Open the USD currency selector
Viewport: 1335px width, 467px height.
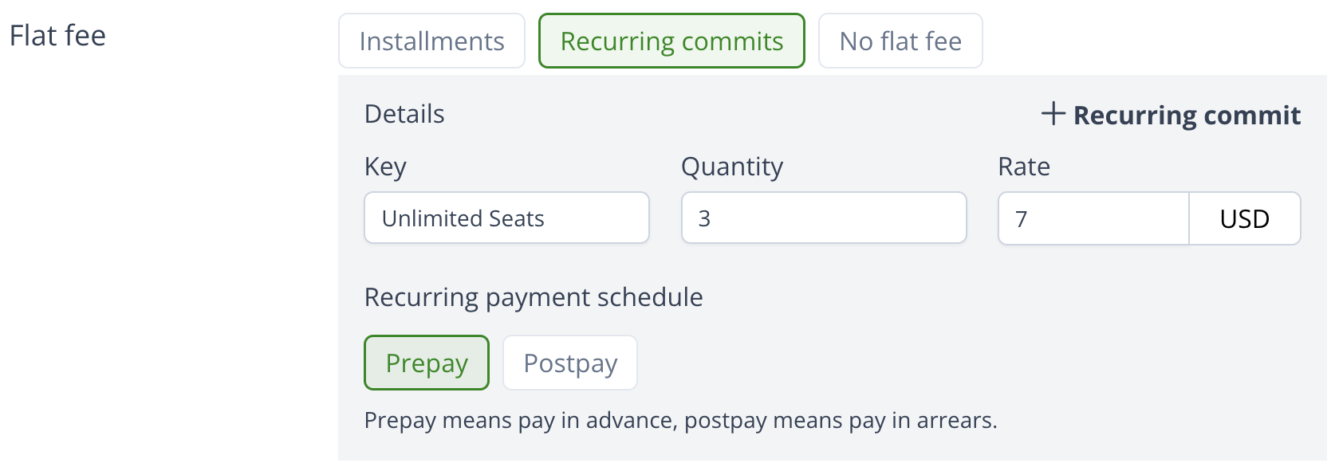point(1244,219)
